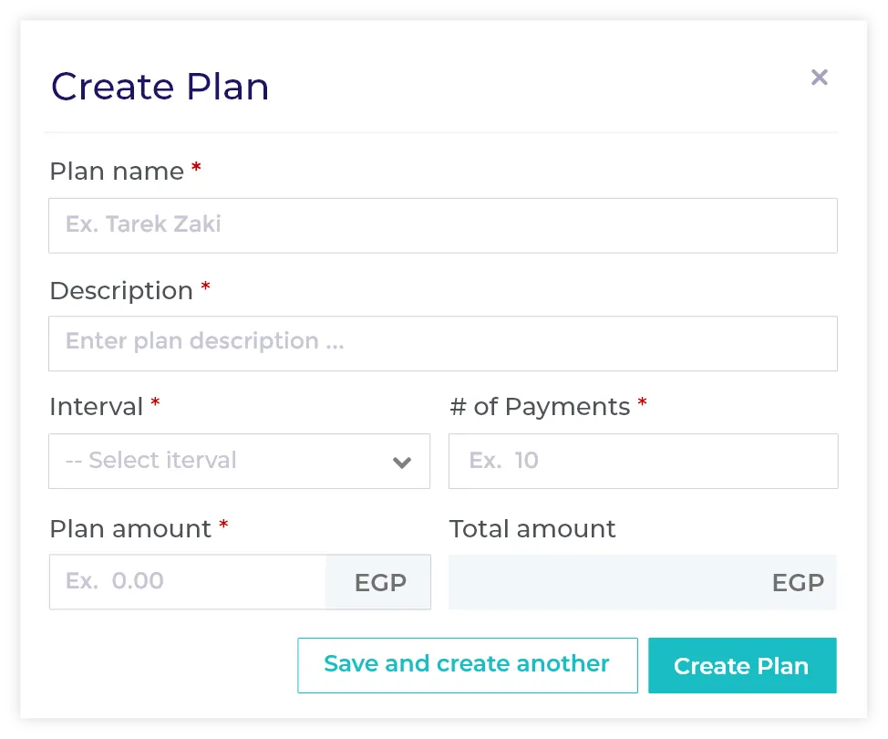Viewport: 888px width, 739px height.
Task: Click the Plan amount field label
Action: [130, 529]
